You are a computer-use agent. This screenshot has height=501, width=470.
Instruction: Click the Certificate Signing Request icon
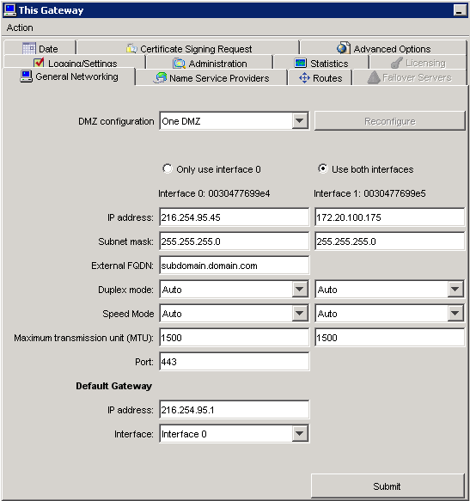(x=131, y=49)
